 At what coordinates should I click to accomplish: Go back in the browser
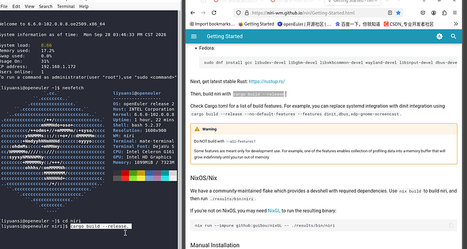coord(193,13)
